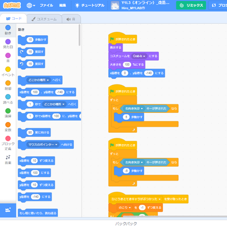Open the ファイル menu
This screenshot has height=227, width=227.
click(47, 6)
